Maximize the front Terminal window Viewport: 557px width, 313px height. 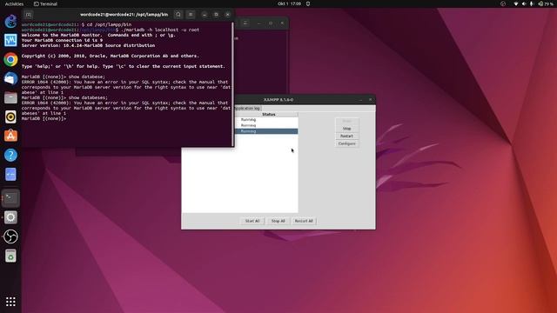coord(216,15)
